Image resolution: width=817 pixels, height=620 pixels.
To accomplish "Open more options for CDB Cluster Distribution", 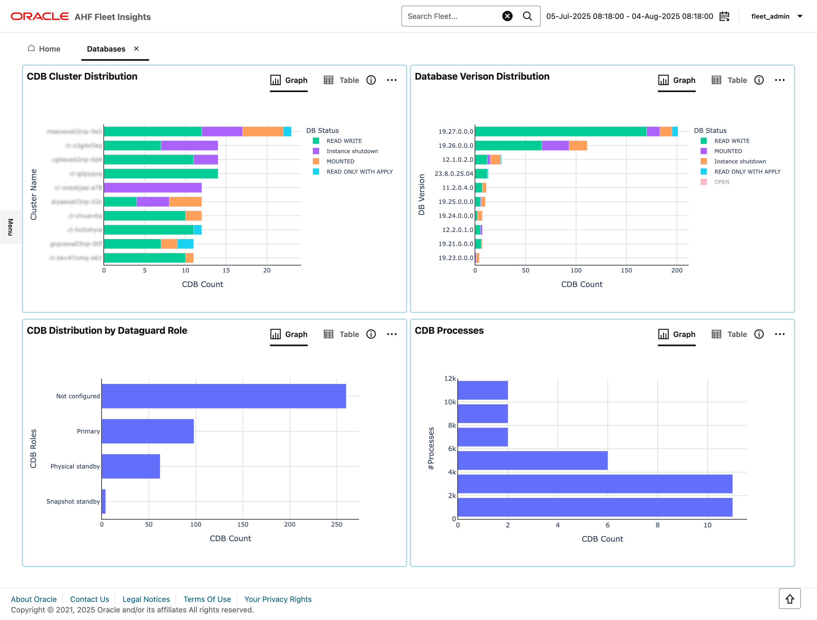I will point(391,80).
